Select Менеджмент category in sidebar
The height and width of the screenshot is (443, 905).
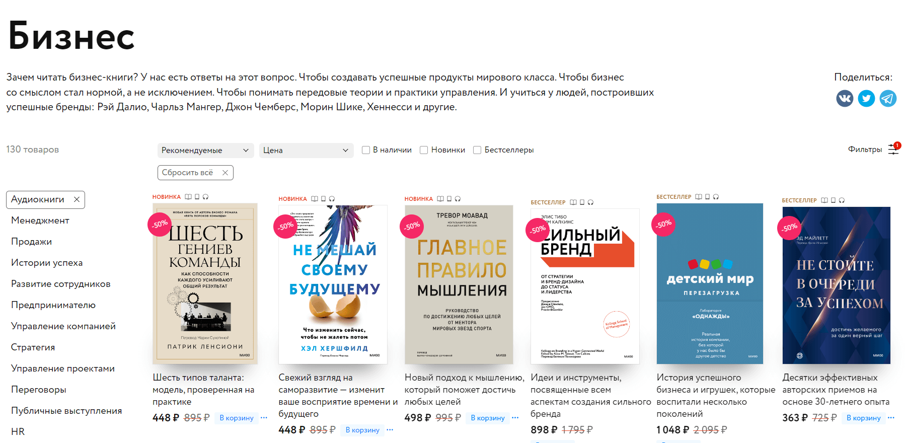tap(40, 220)
